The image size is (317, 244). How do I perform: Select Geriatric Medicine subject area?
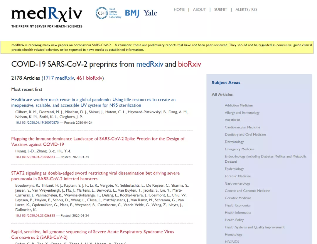point(238,198)
